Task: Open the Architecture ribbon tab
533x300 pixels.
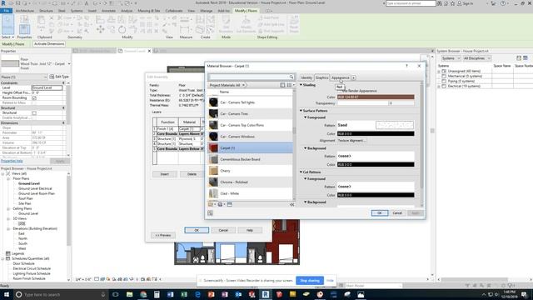Action: pos(25,11)
